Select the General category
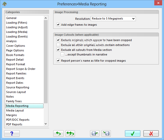The width and height of the screenshot is (164, 140). (25, 18)
